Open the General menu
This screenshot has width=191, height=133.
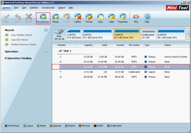pyautogui.click(x=6, y=8)
